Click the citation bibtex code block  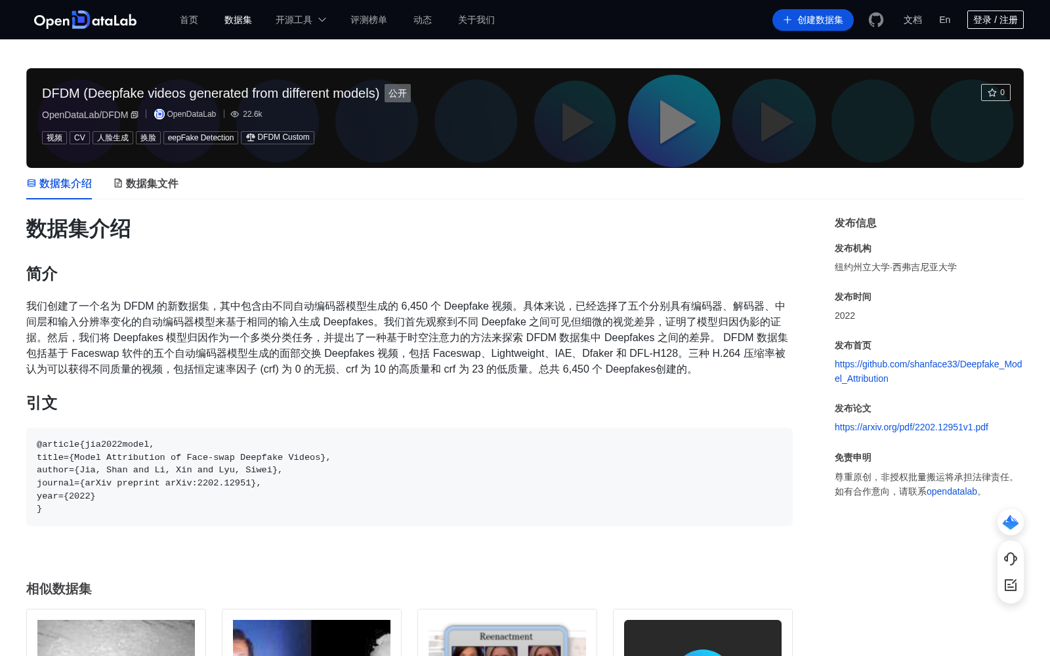(409, 477)
